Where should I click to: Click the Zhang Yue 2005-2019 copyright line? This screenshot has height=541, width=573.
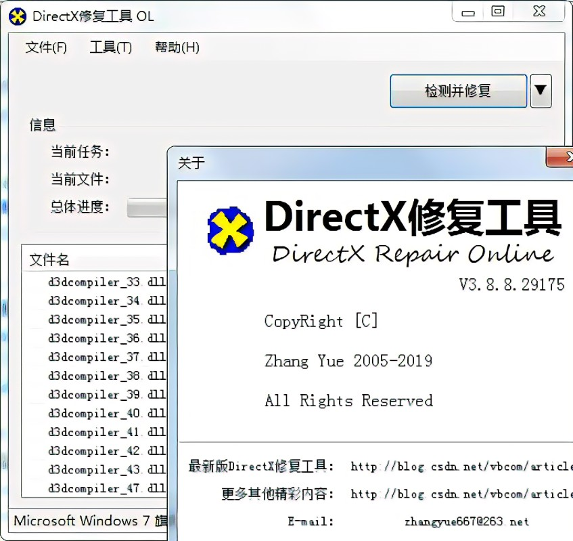tap(348, 361)
